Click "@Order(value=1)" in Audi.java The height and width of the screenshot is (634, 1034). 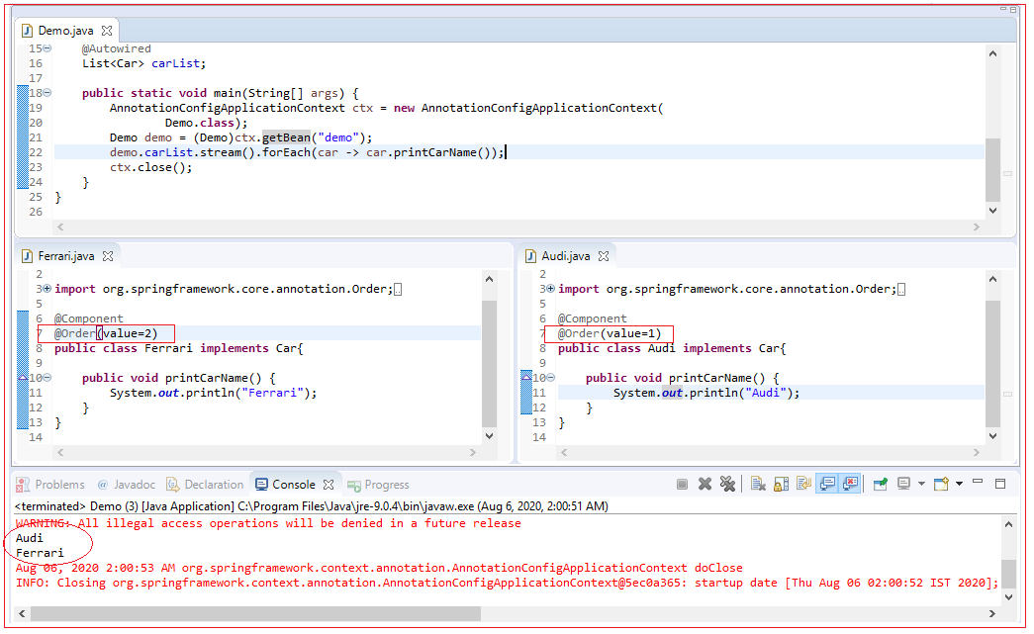(610, 333)
